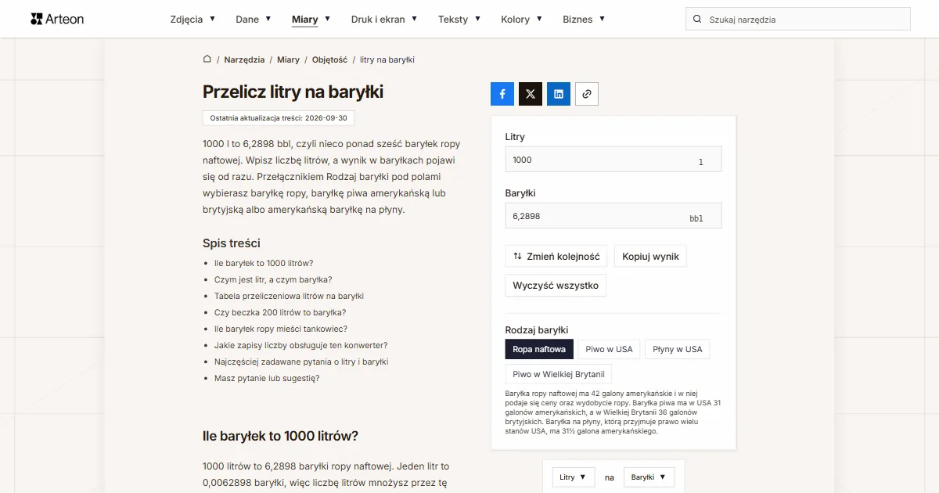The height and width of the screenshot is (493, 939).
Task: Focus the Baryłki result field
Action: click(x=613, y=216)
